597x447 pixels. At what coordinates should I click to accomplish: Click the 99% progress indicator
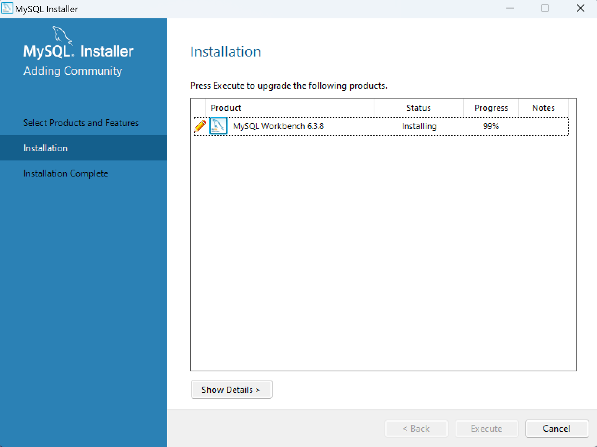491,126
